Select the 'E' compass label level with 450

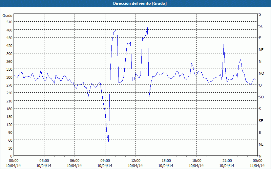click(x=260, y=38)
